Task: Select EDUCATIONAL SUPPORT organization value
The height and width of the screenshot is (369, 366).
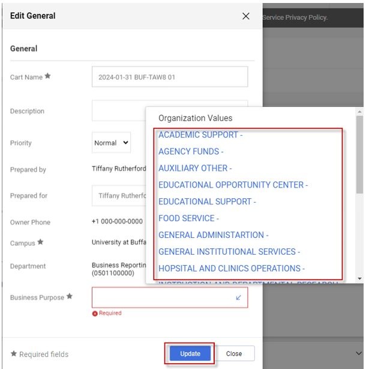Action: pos(206,202)
